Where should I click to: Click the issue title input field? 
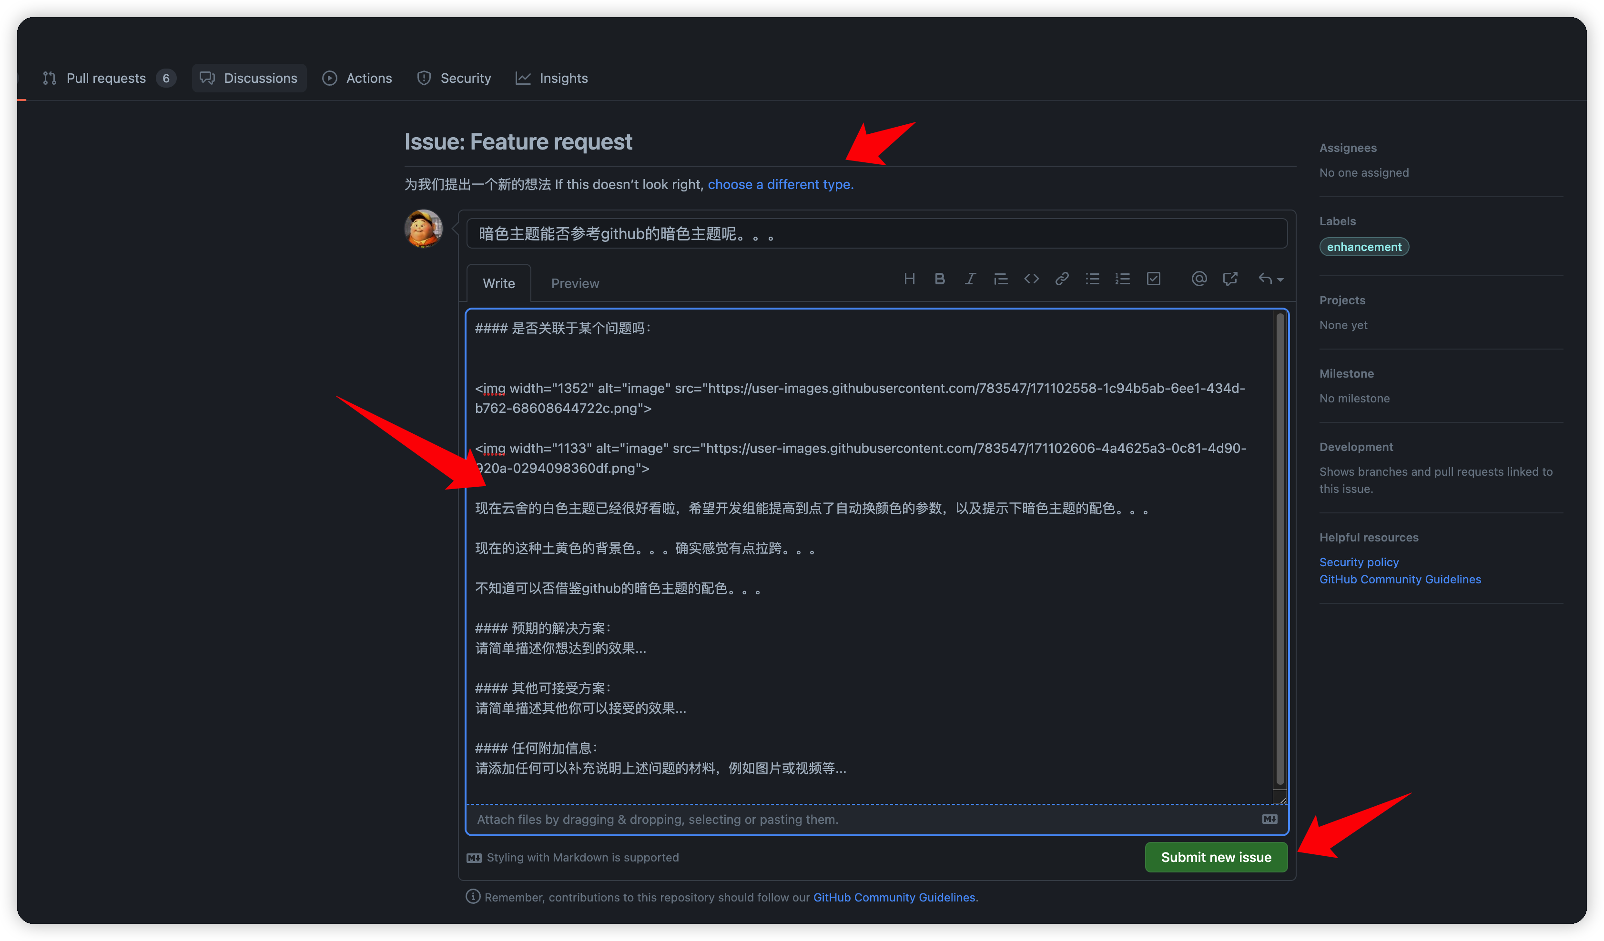click(877, 233)
